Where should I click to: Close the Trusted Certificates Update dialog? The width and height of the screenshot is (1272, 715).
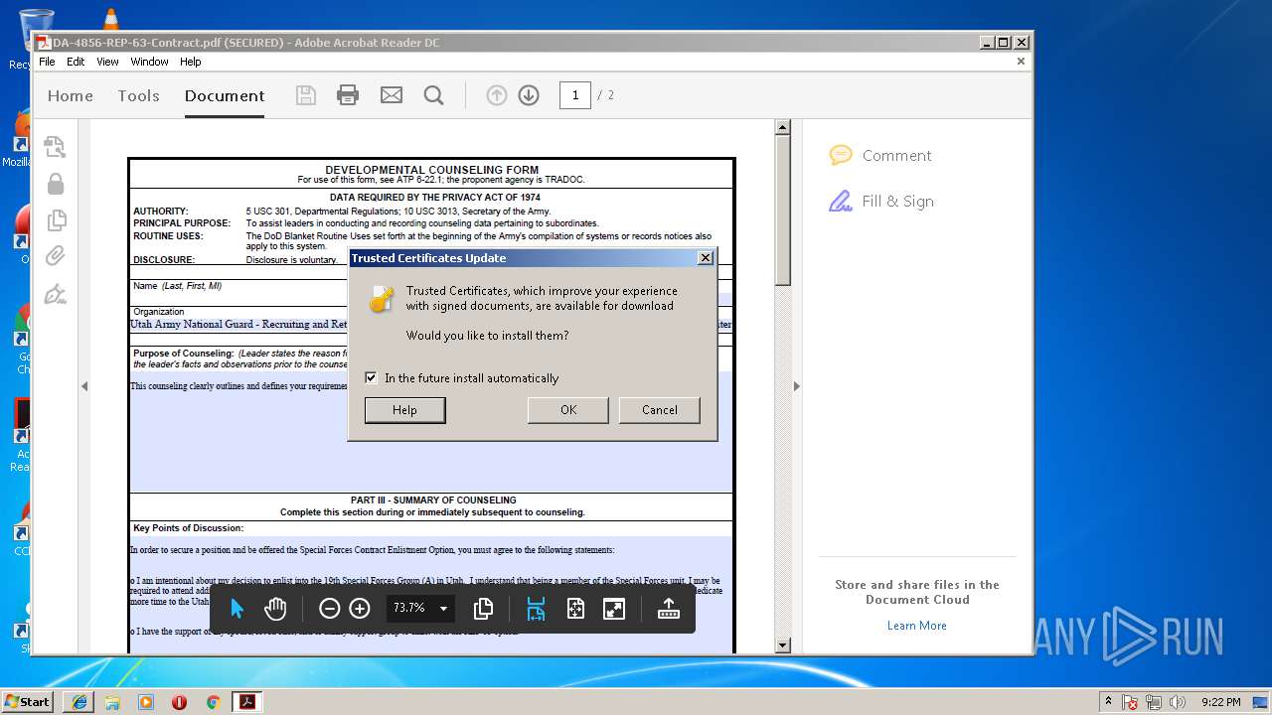pos(706,257)
